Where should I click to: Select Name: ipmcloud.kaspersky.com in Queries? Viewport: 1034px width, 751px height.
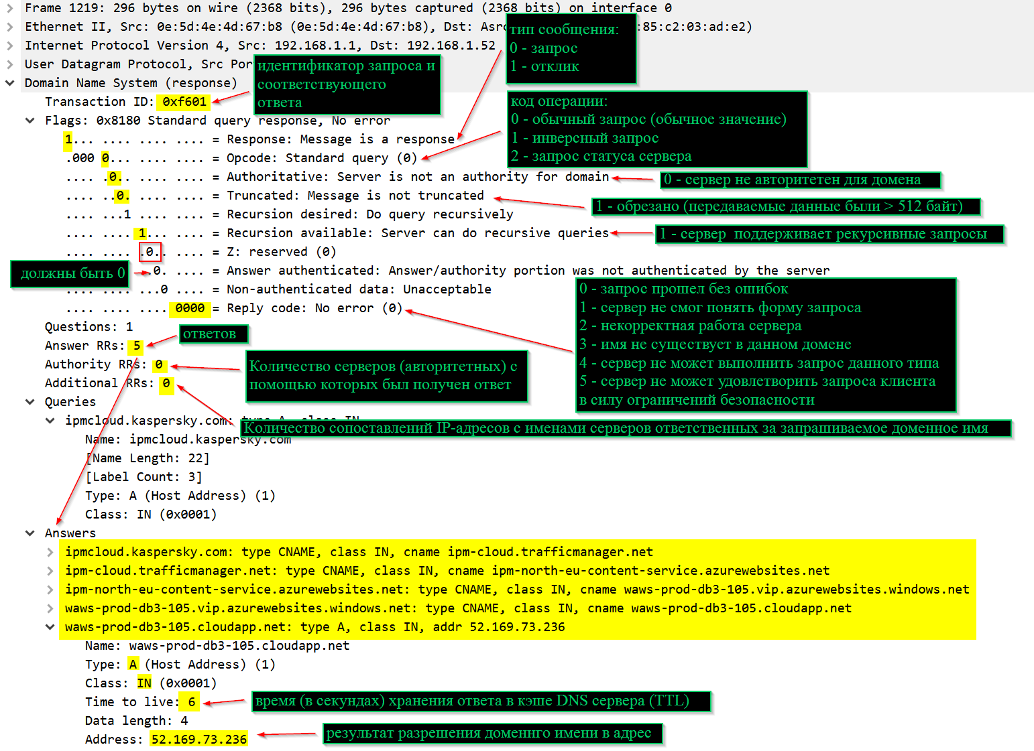click(x=188, y=439)
